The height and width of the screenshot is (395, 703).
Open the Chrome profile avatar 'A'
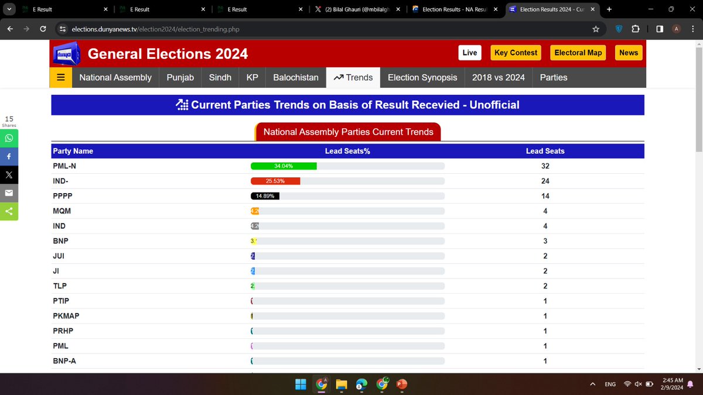677,29
